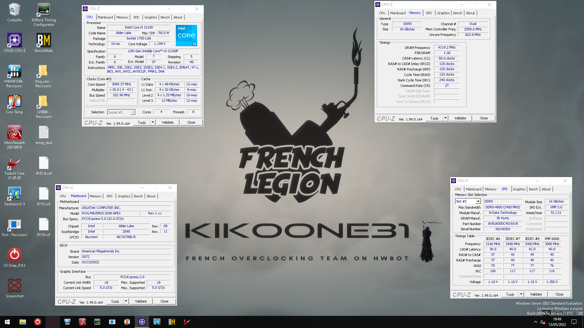The image size is (584, 328).
Task: Show hidden tray icons chevron
Action: pos(535,322)
